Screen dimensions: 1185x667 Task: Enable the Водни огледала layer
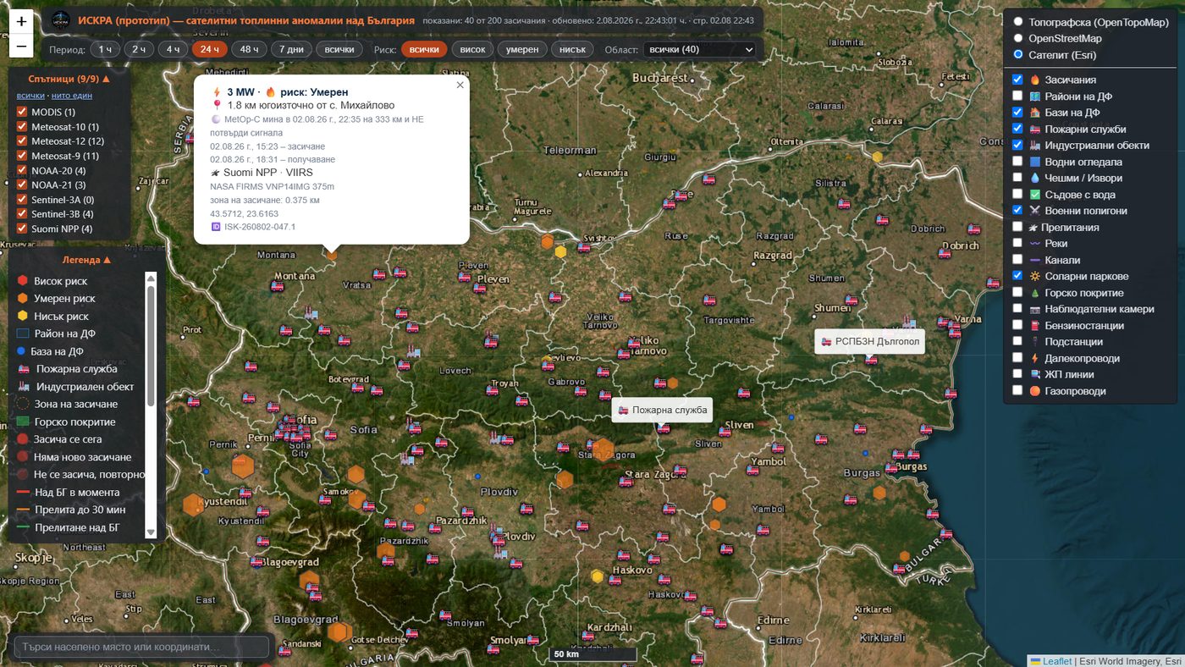click(1017, 162)
